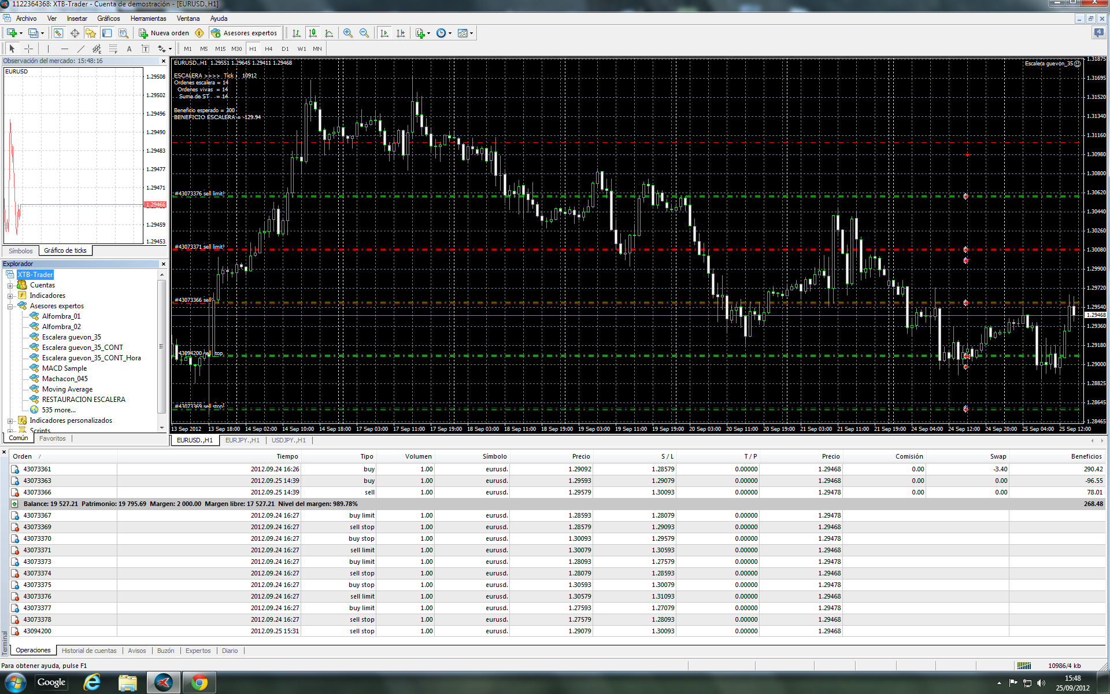The height and width of the screenshot is (694, 1110).
Task: Switch chart to line chart mode
Action: (329, 33)
